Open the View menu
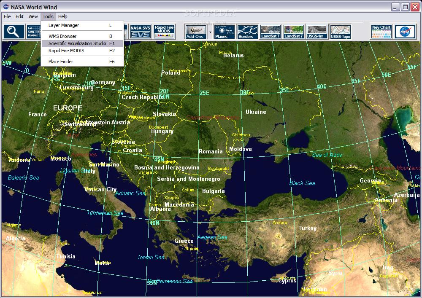 tap(33, 16)
